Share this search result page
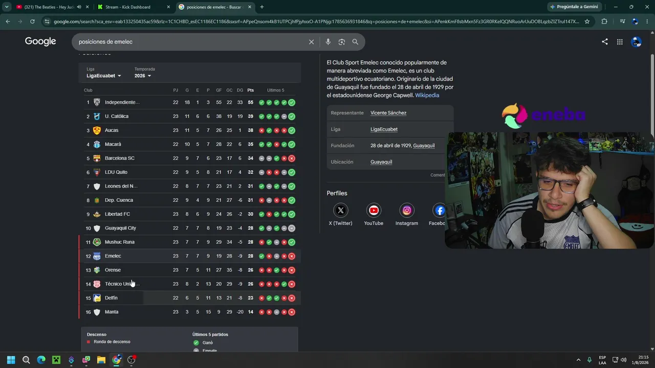Image resolution: width=655 pixels, height=368 pixels. 605,42
